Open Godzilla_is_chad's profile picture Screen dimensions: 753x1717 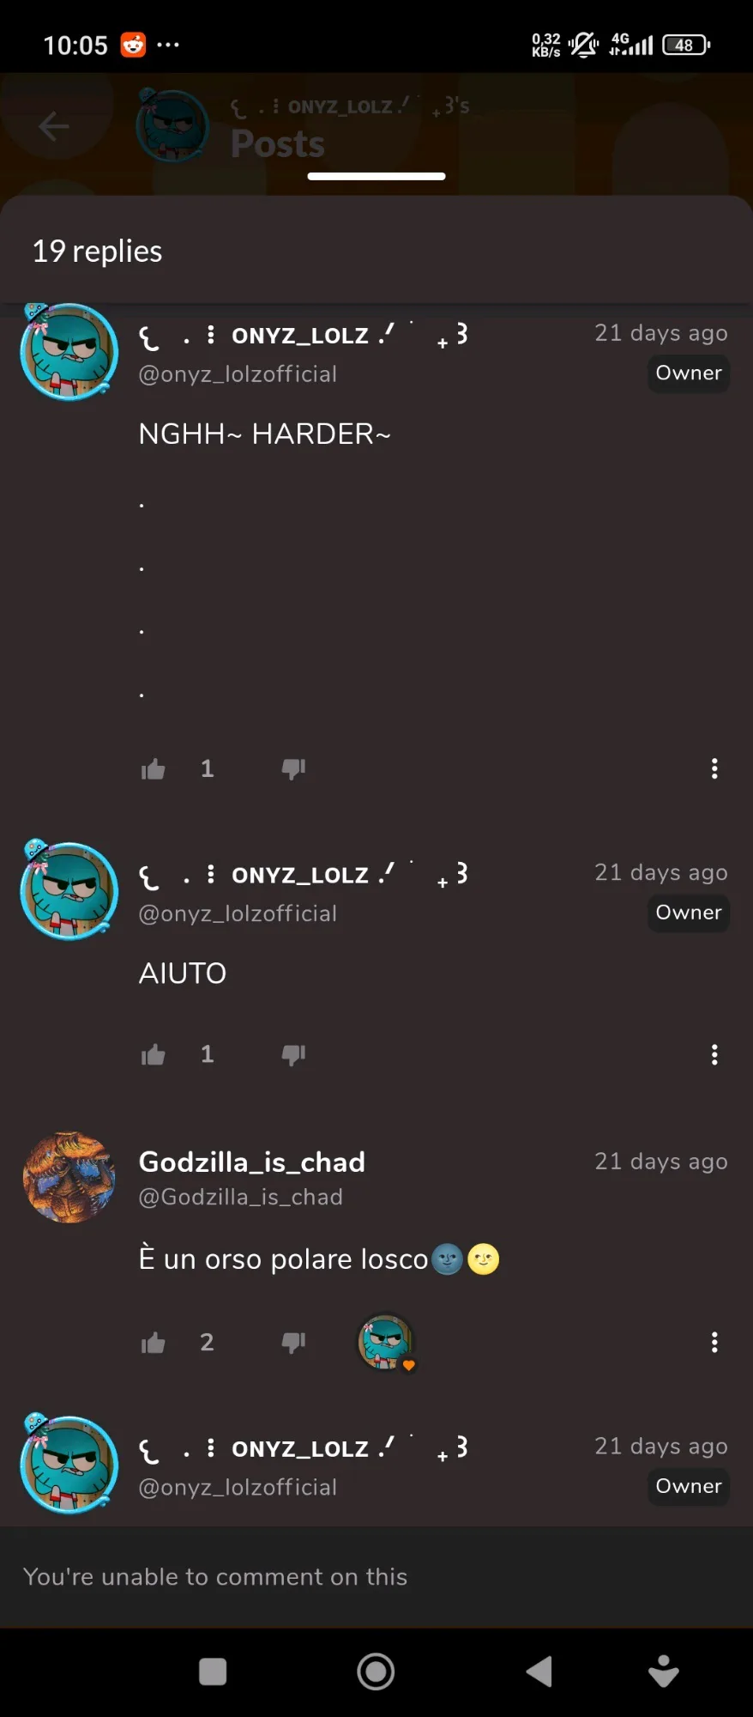(69, 1177)
